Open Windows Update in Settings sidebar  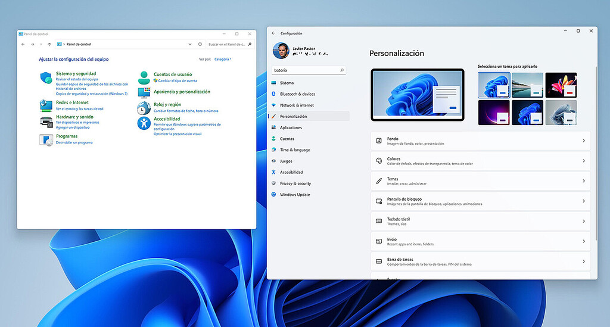coord(309,195)
